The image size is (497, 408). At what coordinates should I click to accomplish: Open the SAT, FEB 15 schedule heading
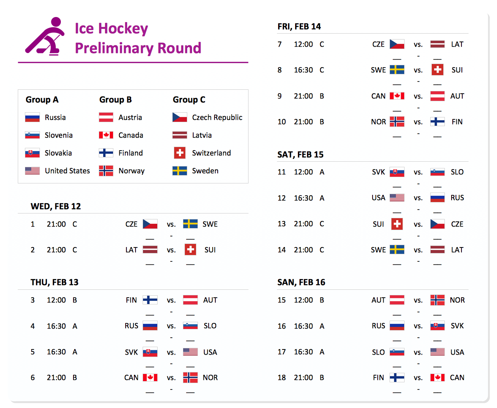click(300, 155)
